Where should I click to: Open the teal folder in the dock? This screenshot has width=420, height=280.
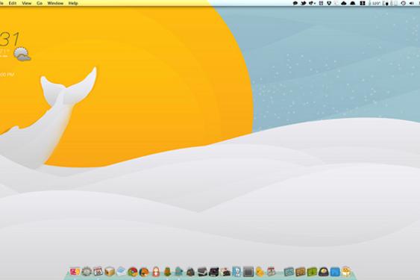pos(289,272)
